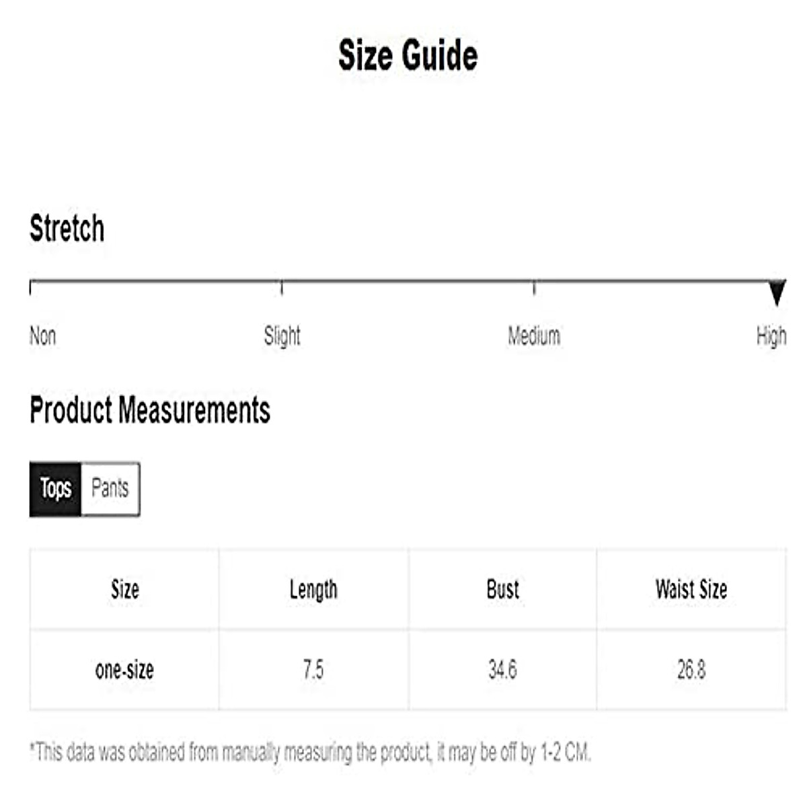Click the Size column header
Screen dimensions: 807x807
[125, 590]
